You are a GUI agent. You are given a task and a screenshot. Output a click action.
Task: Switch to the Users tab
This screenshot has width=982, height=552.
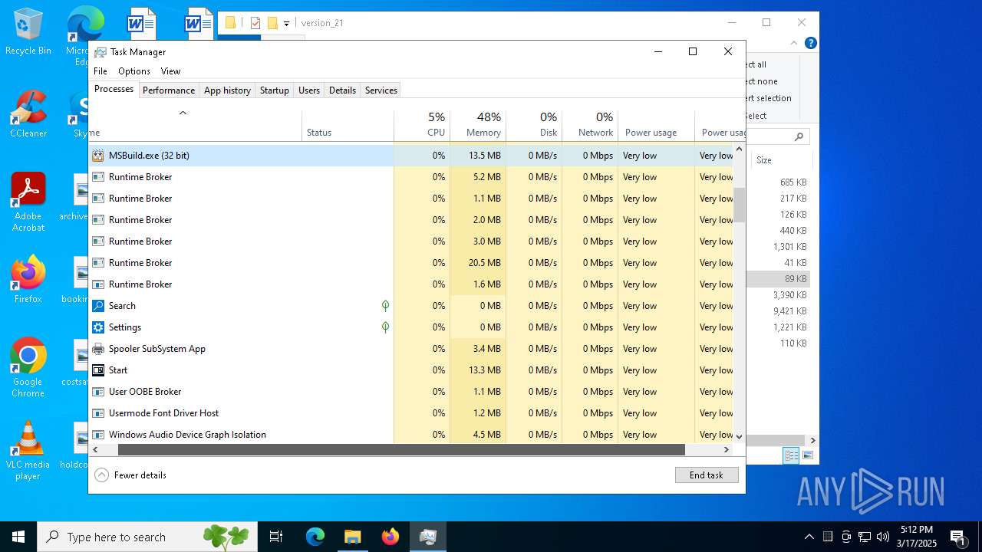click(309, 90)
